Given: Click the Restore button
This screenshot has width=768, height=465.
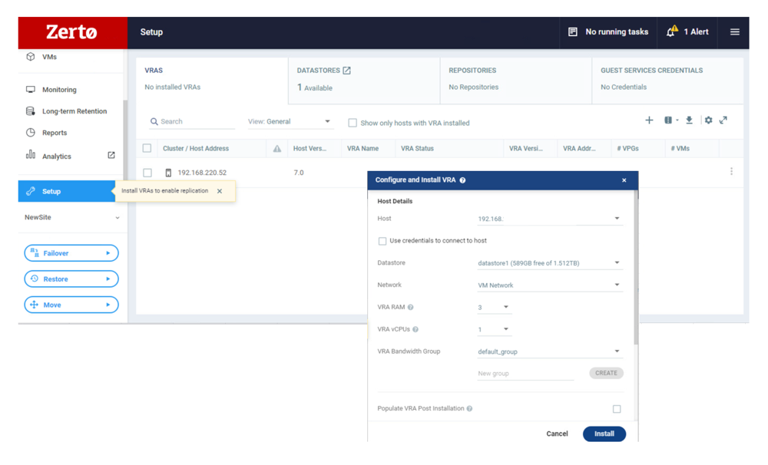Looking at the screenshot, I should (71, 279).
